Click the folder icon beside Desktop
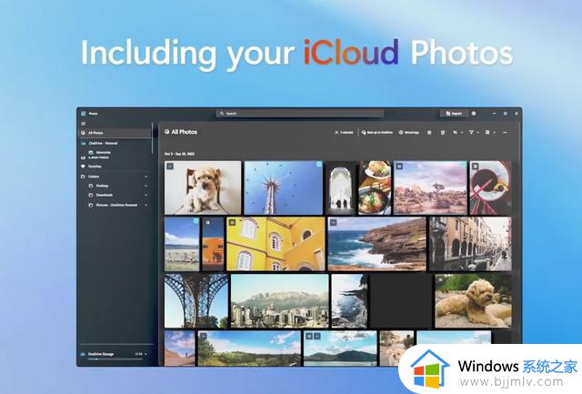 pyautogui.click(x=91, y=186)
